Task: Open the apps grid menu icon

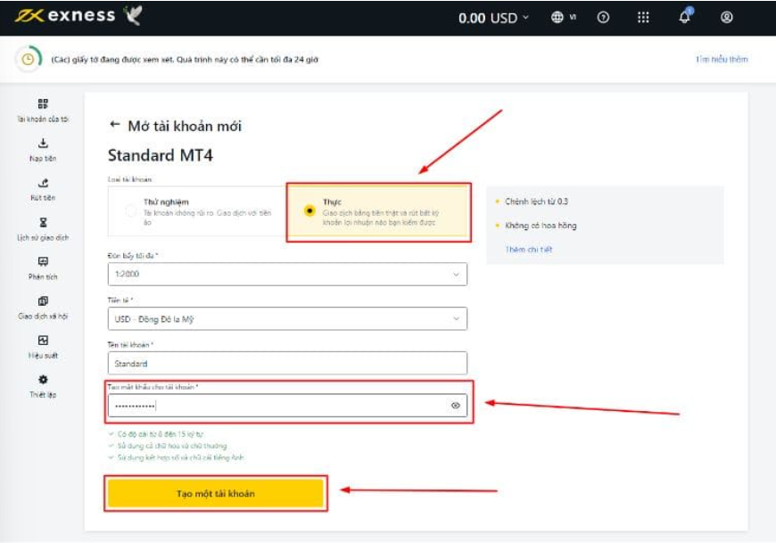Action: 643,17
